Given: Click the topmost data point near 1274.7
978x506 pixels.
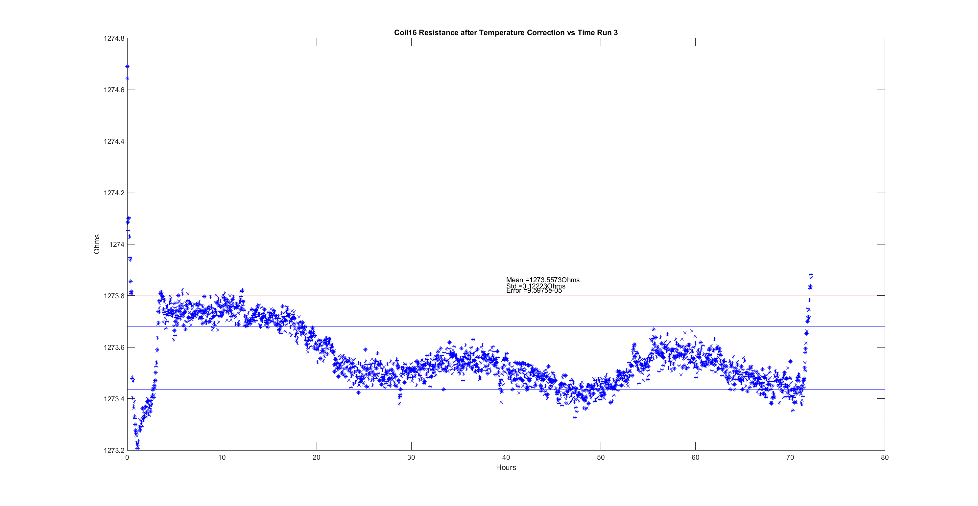Looking at the screenshot, I should [128, 67].
